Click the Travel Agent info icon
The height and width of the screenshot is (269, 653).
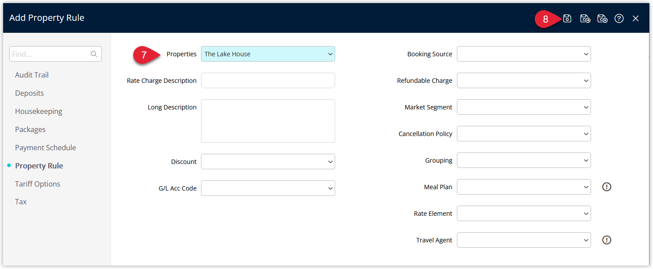607,240
